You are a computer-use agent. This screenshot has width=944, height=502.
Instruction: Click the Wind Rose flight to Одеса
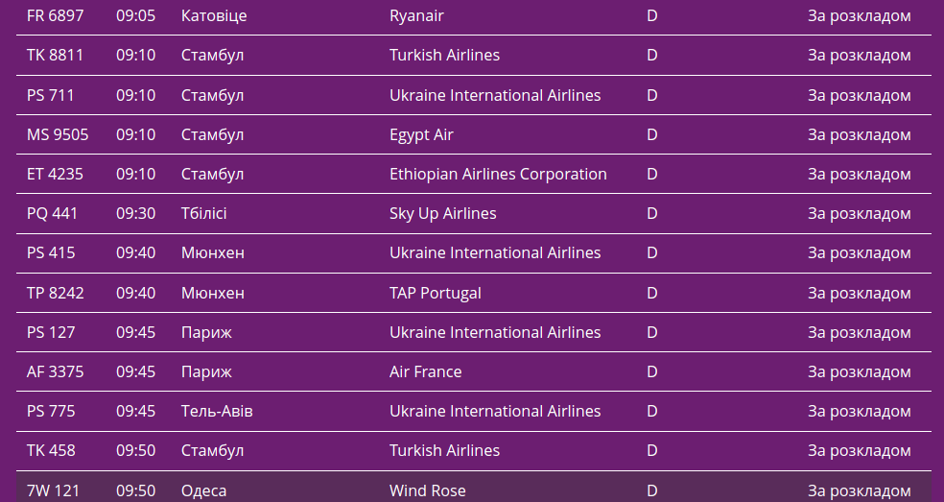[x=427, y=490]
